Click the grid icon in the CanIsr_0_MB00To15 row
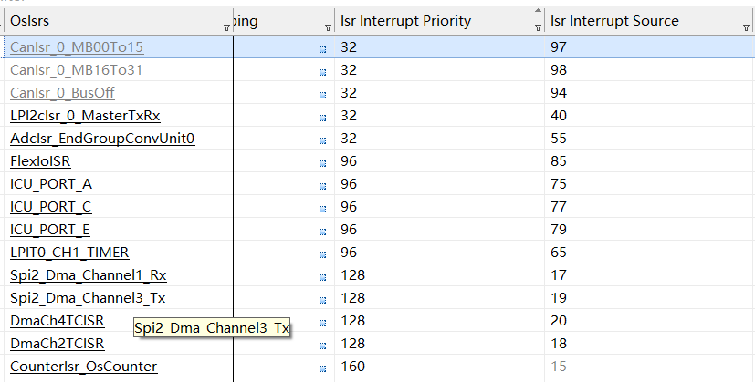The image size is (755, 382). click(x=323, y=48)
